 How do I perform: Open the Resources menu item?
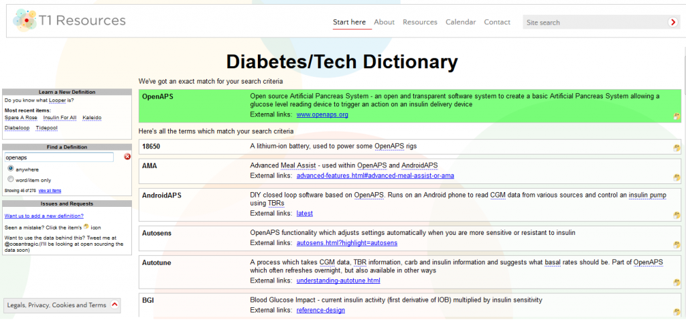point(420,22)
